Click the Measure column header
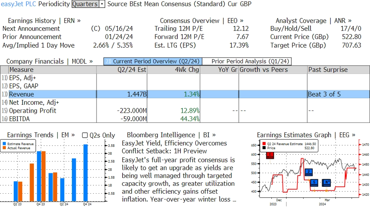Screen dimensions: 370x207 (52, 70)
